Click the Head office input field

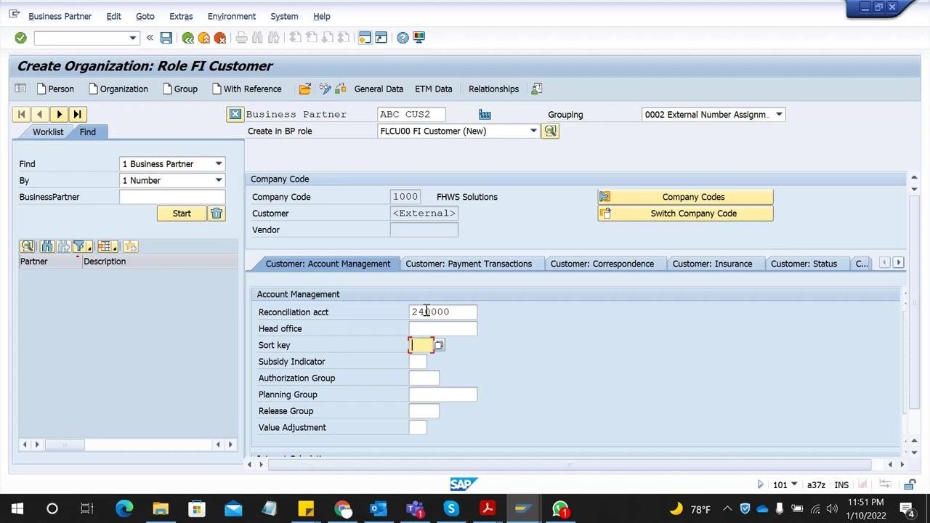[x=442, y=328]
